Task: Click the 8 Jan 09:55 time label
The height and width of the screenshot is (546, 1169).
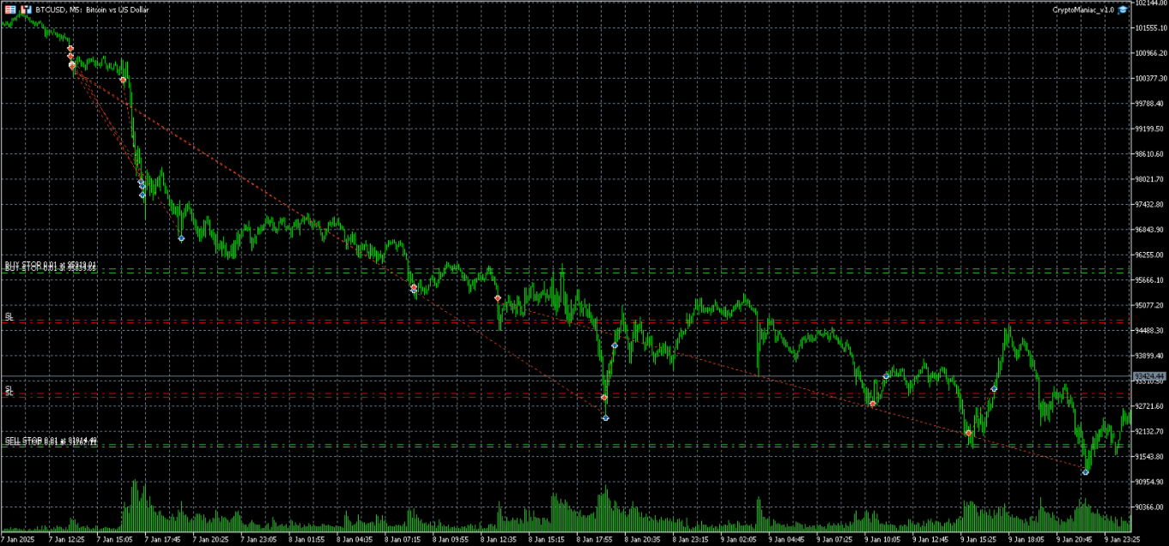Action: click(x=451, y=540)
